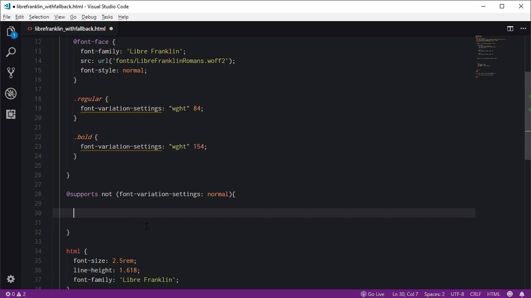531x298 pixels.
Task: Open the Search view in activity bar
Action: [x=11, y=52]
